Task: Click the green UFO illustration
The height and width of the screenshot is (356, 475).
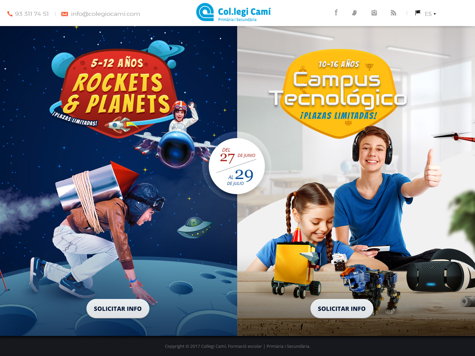Action: pos(195,227)
